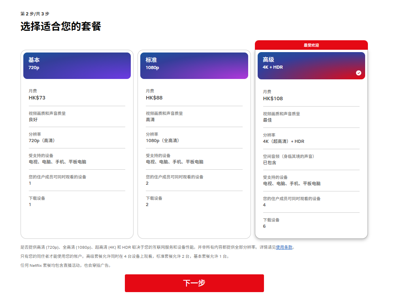Open the 使用条款 link
Screen dimensions: 409x300
pos(284,247)
